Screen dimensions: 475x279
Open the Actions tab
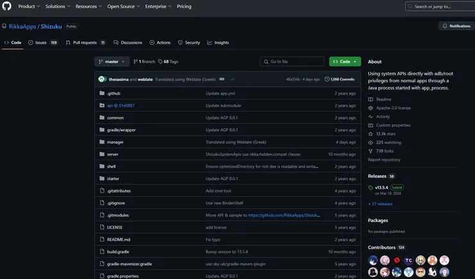tap(160, 43)
